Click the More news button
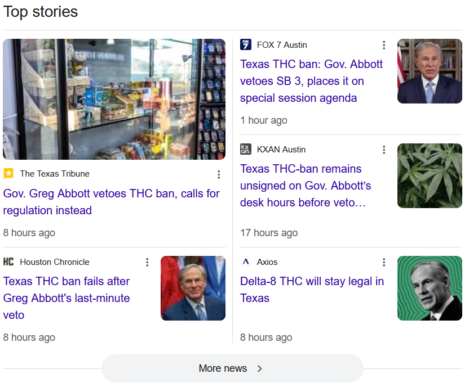Image resolution: width=469 pixels, height=383 pixels. 232,368
